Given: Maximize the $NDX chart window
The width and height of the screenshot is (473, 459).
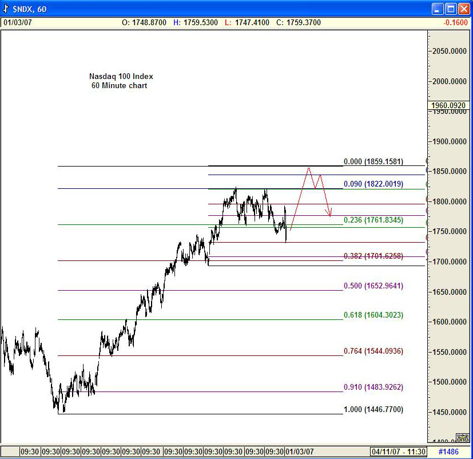Looking at the screenshot, I should pyautogui.click(x=450, y=9).
